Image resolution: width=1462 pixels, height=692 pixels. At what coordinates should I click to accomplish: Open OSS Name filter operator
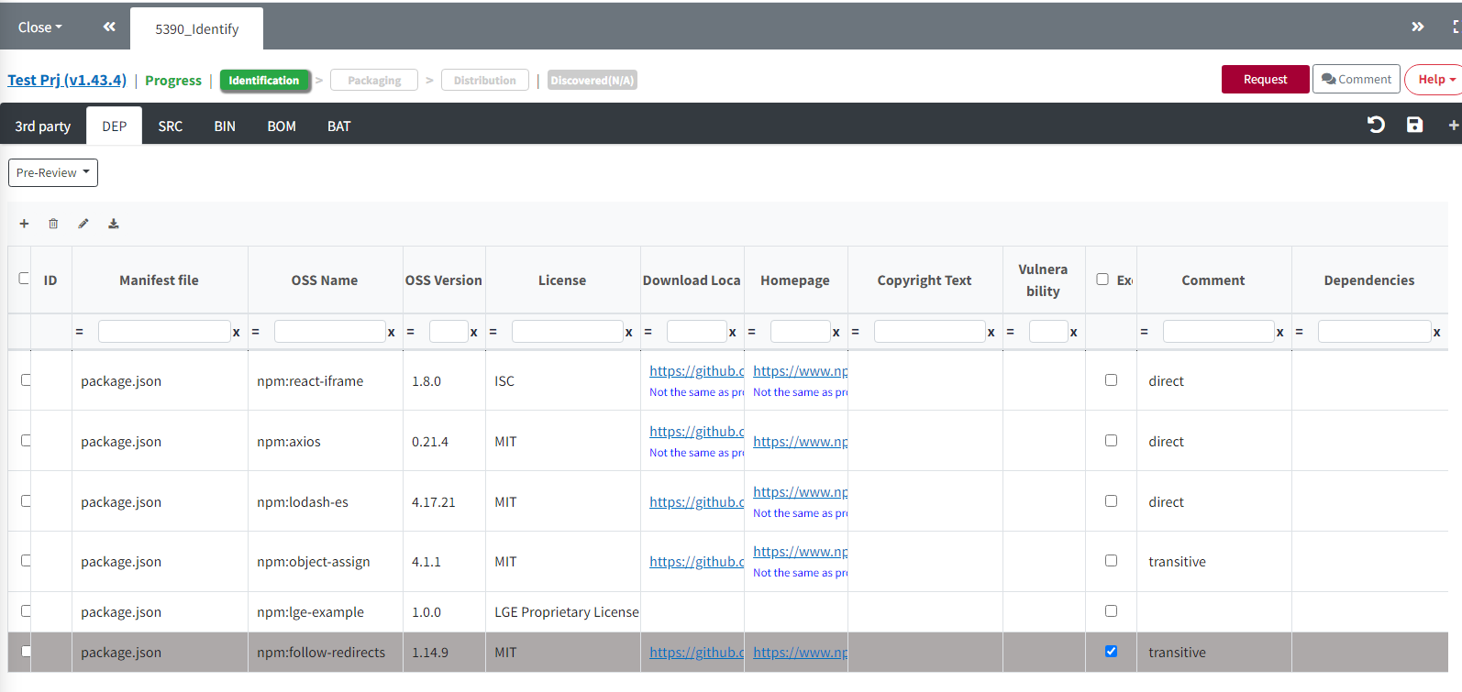click(256, 332)
